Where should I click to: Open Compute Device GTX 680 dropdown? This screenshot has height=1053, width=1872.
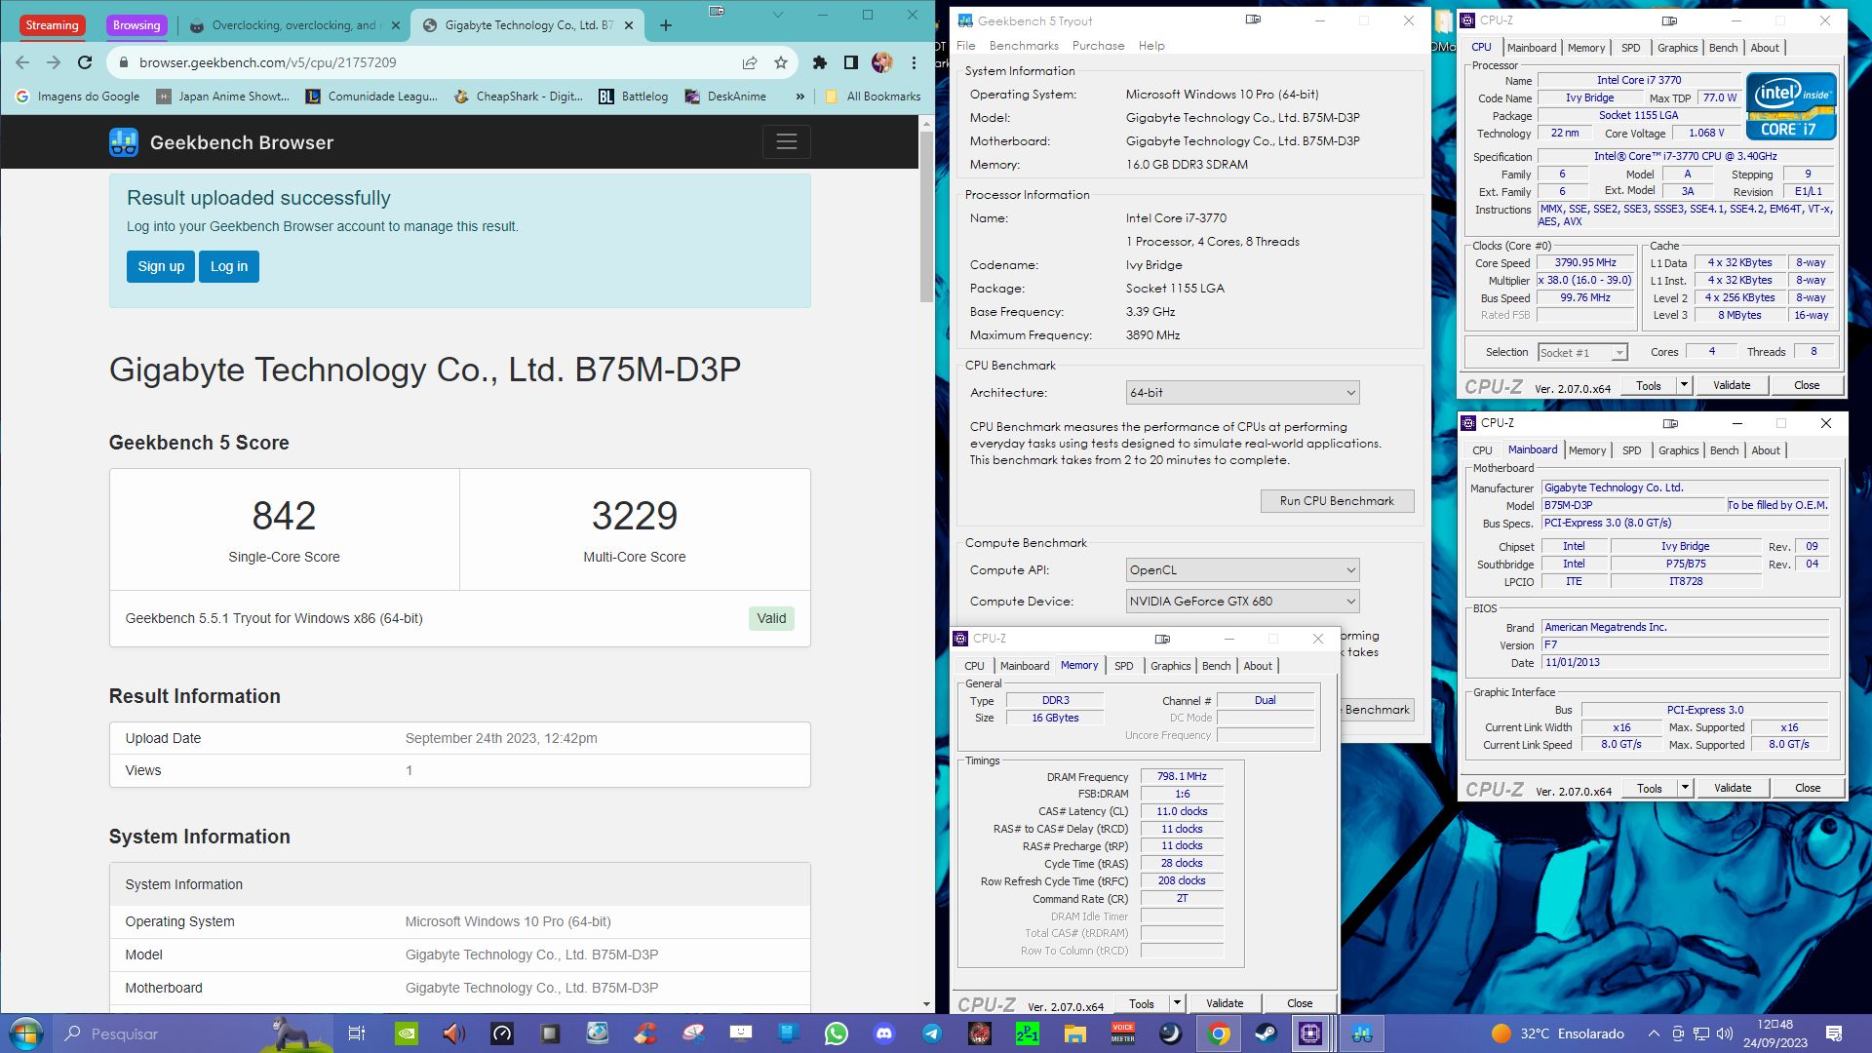coord(1242,602)
